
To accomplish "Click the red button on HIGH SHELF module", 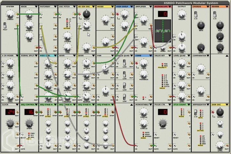I will pos(117,14).
